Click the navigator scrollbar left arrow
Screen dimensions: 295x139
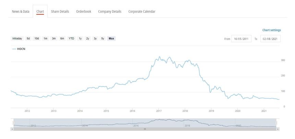point(12,129)
